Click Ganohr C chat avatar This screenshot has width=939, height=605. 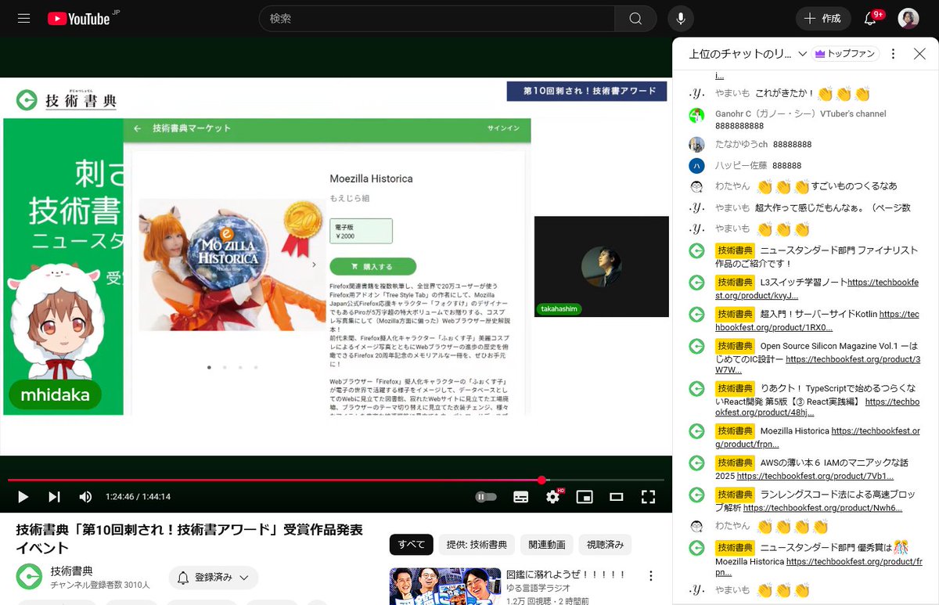pyautogui.click(x=696, y=116)
